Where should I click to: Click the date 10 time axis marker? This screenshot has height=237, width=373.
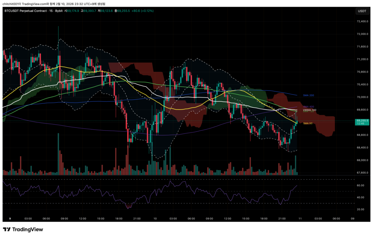coord(155,218)
